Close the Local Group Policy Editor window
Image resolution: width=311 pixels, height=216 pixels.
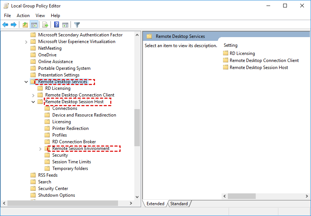pos(302,6)
